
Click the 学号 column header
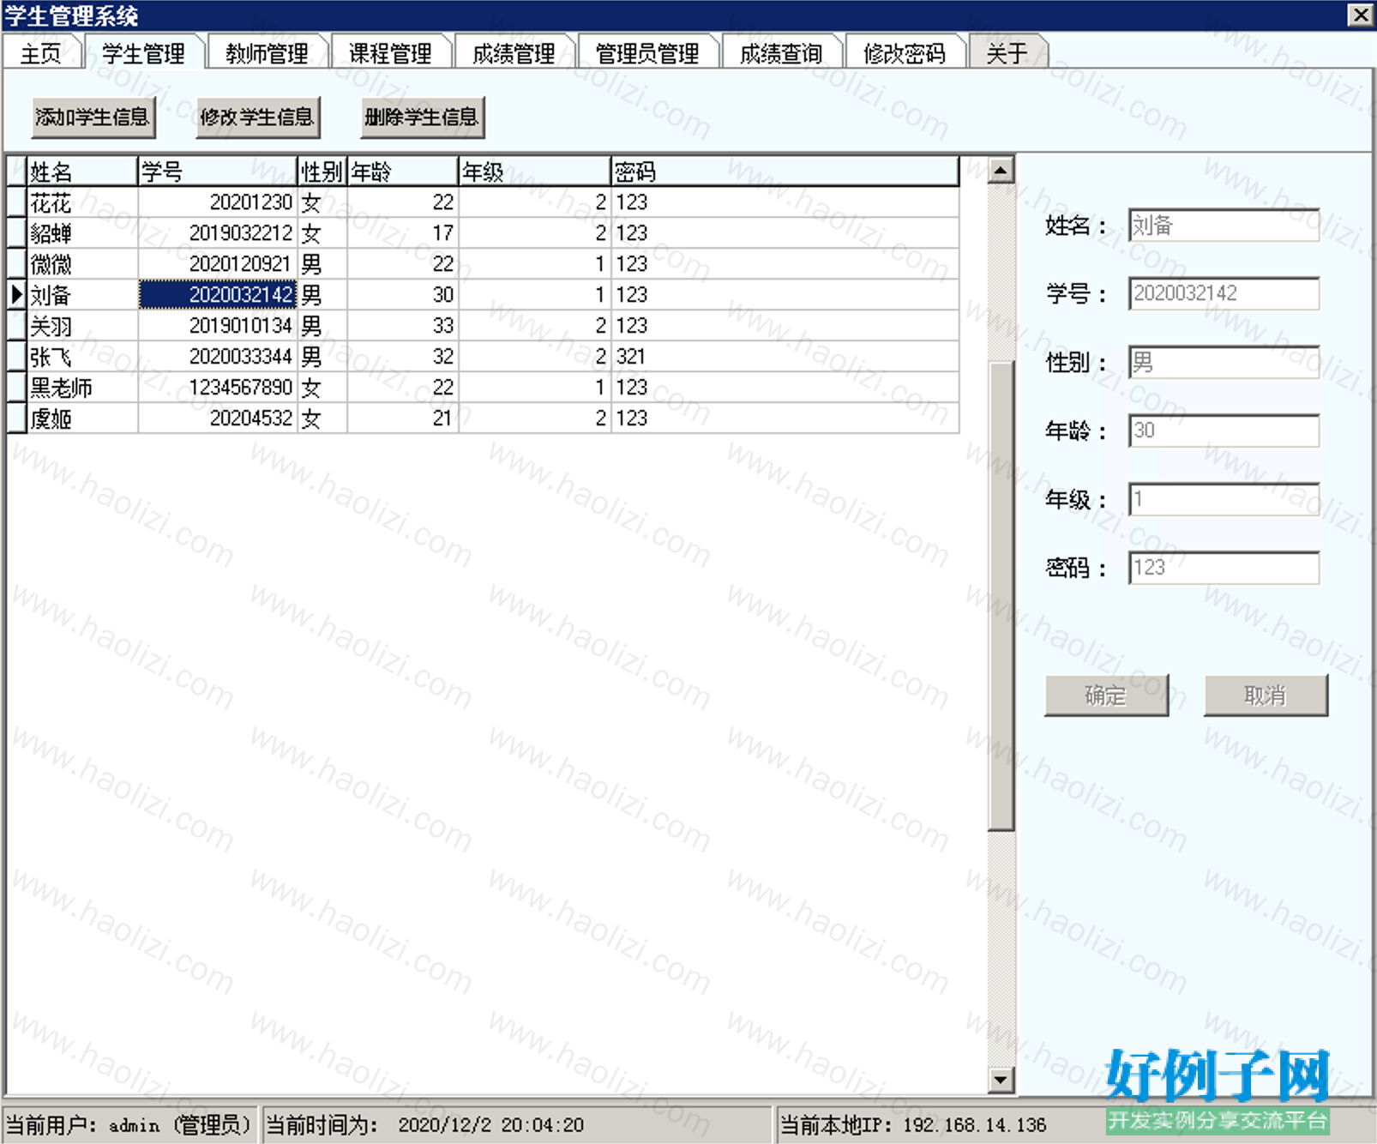(x=218, y=172)
